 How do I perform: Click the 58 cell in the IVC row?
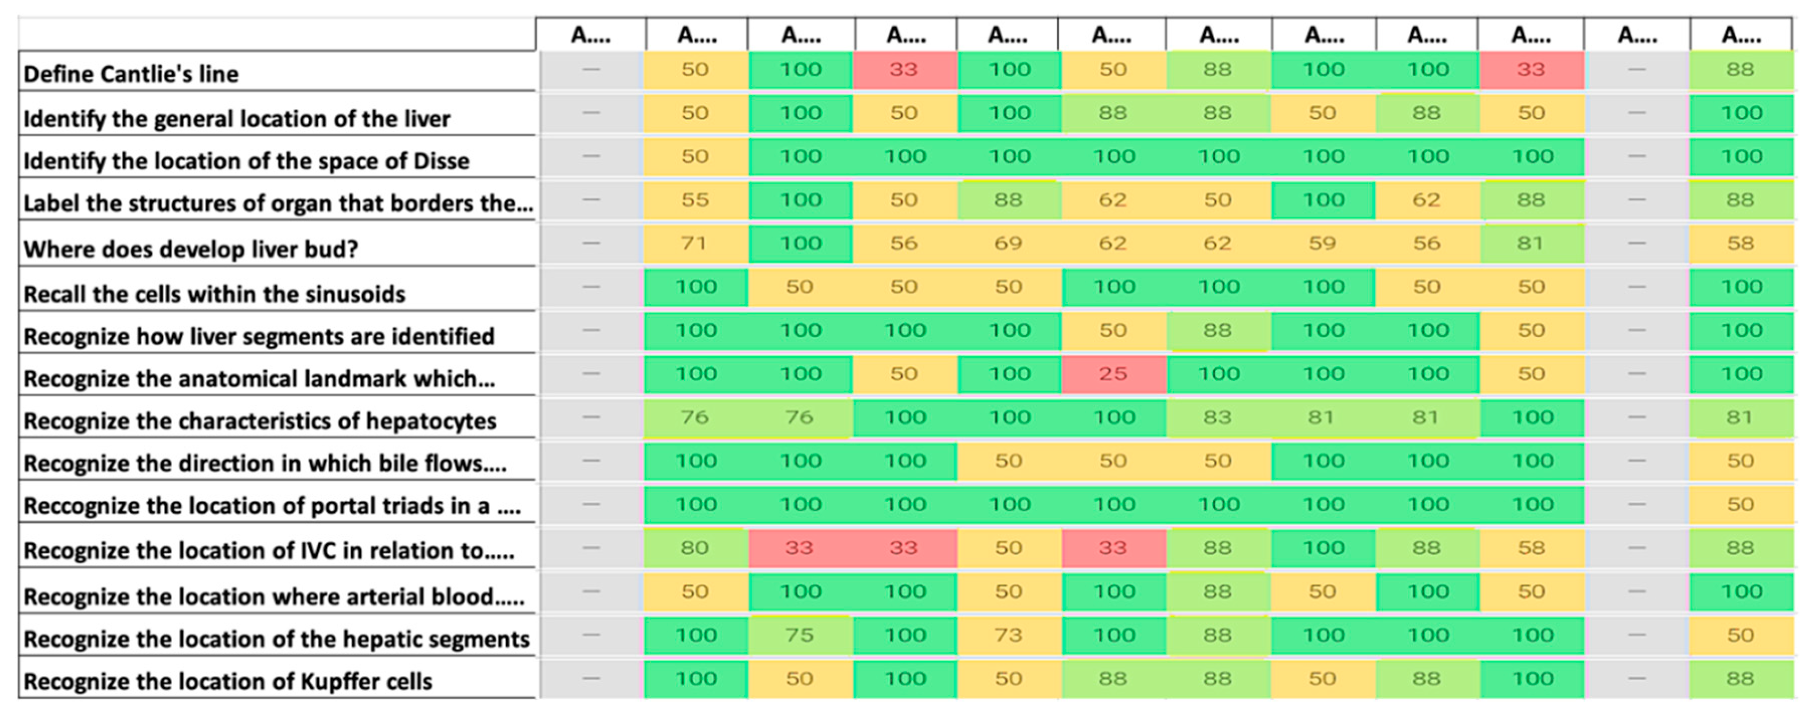pyautogui.click(x=1531, y=548)
